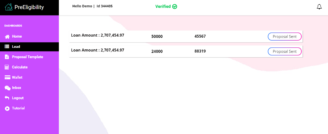Viewport: 328px width, 134px height.
Task: Select the second loan row showing 88319
Action: pyautogui.click(x=186, y=51)
